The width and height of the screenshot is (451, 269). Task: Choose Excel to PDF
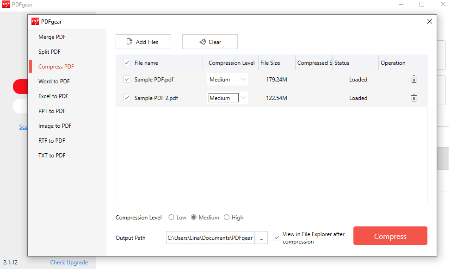[x=54, y=96]
